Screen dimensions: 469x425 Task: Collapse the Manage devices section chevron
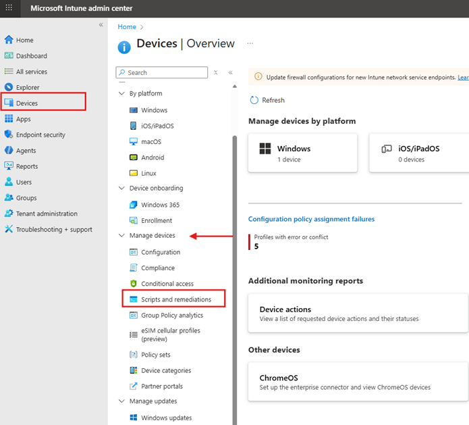pyautogui.click(x=121, y=235)
